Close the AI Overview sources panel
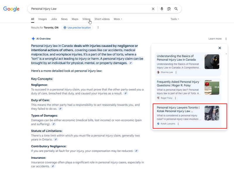The width and height of the screenshot is (234, 169). pos(220,48)
